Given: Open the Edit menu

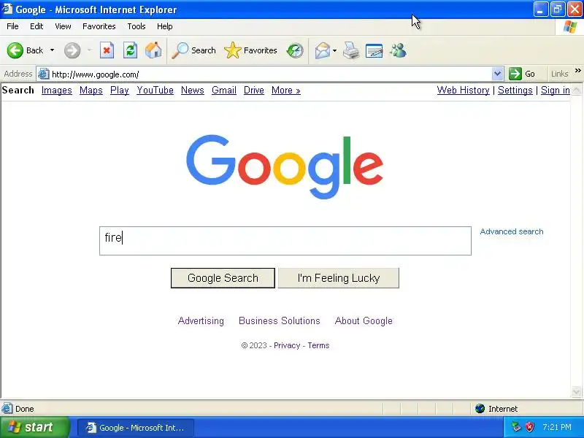Looking at the screenshot, I should coord(36,26).
